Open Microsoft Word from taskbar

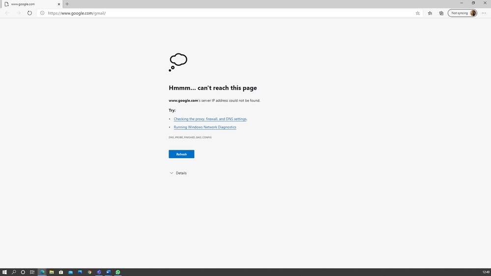point(108,272)
